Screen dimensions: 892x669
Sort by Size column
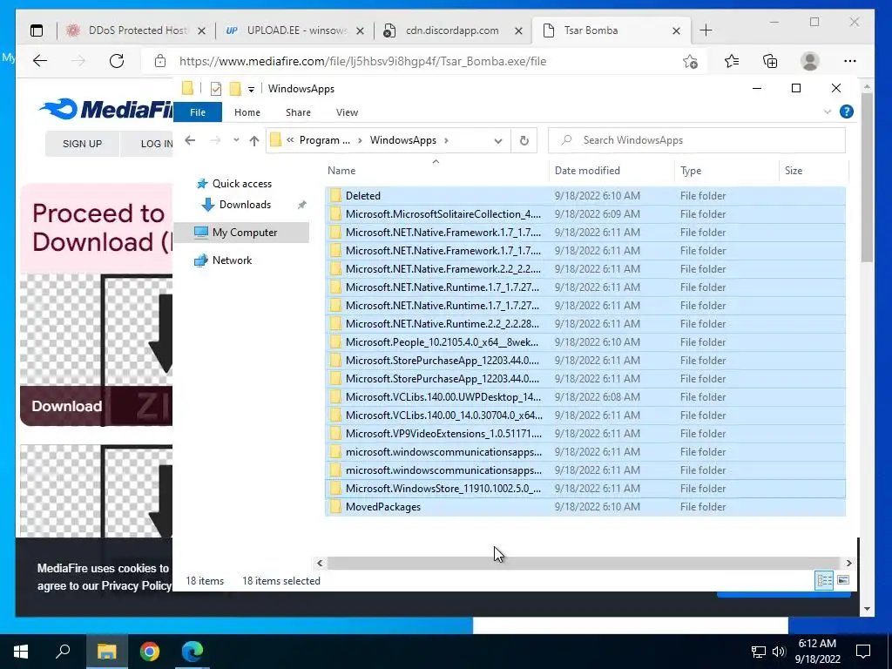pos(813,171)
